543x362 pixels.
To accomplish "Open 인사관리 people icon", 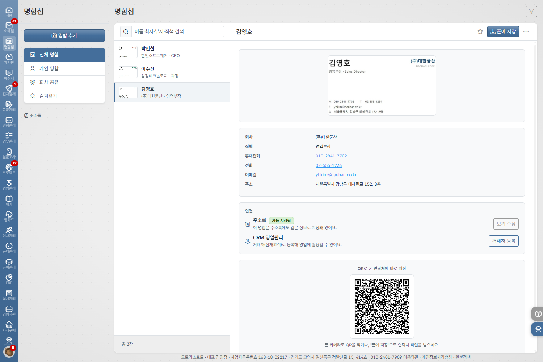I will pyautogui.click(x=9, y=232).
